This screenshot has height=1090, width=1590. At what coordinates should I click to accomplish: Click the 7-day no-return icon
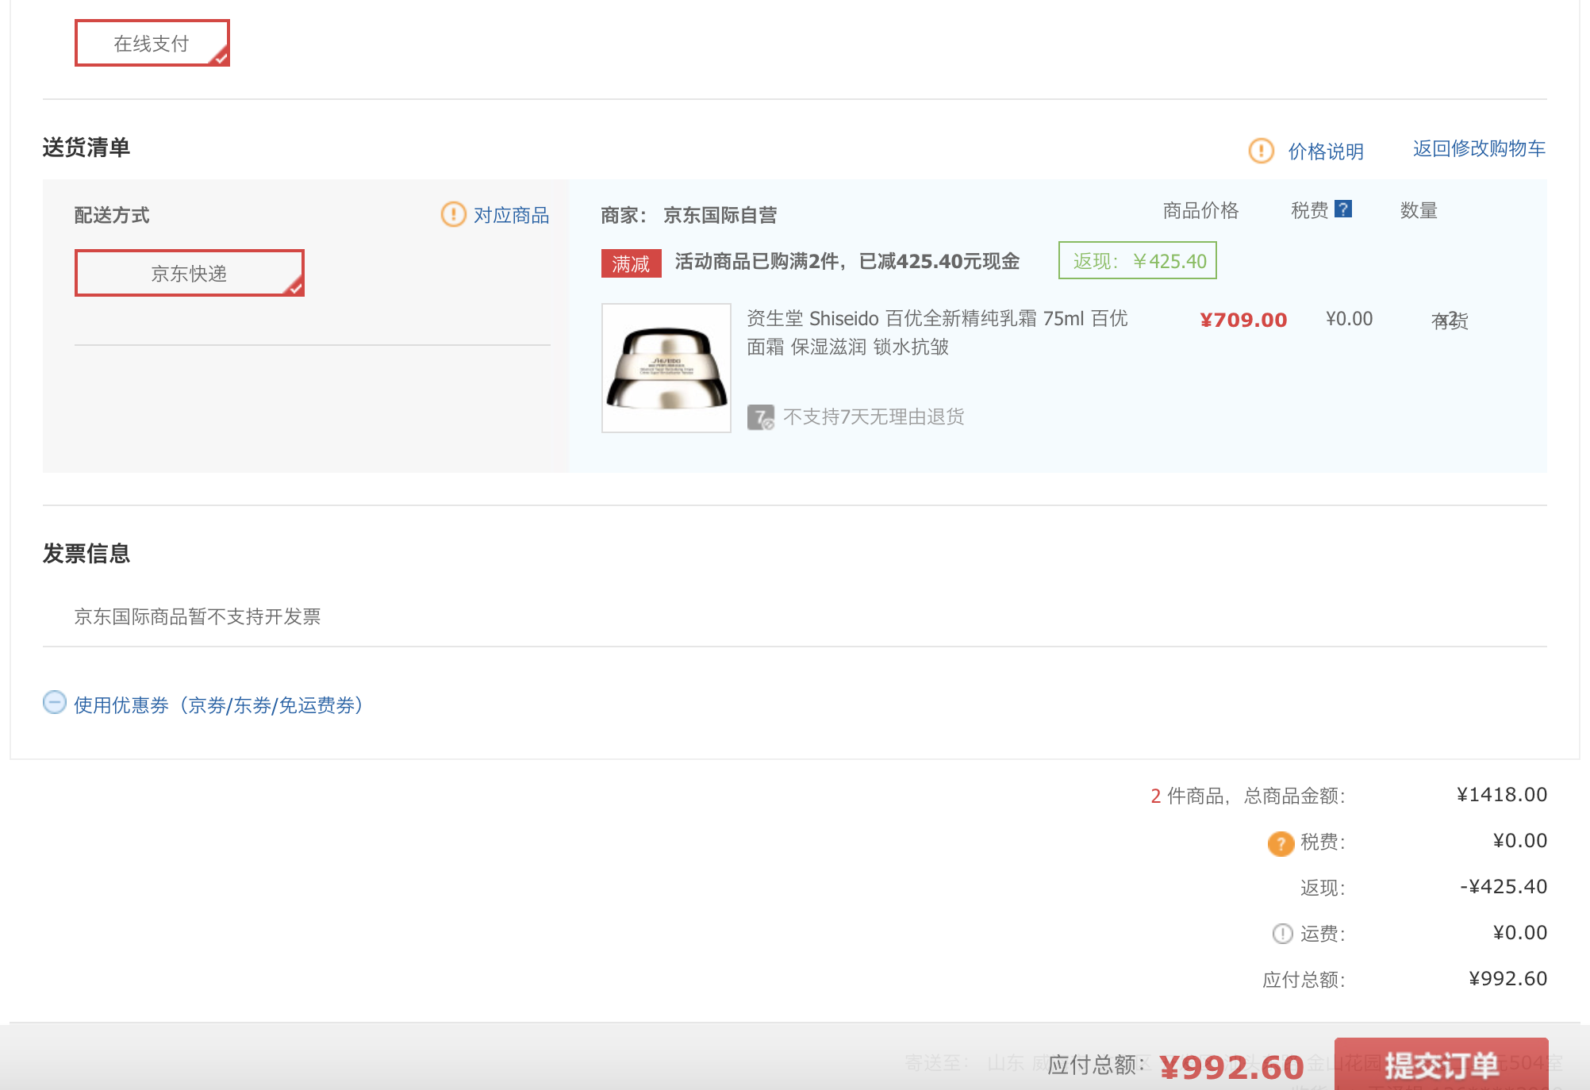[760, 416]
